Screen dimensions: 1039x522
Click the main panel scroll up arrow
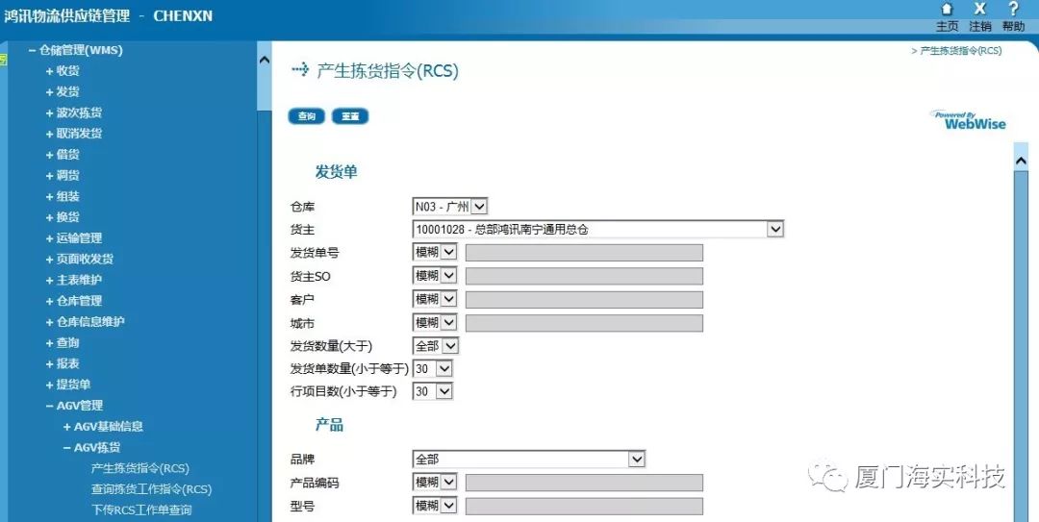point(1021,159)
